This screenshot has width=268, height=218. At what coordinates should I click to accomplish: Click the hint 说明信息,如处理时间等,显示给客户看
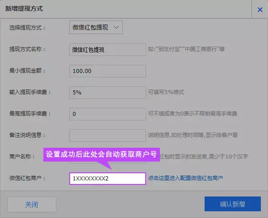click(x=193, y=135)
